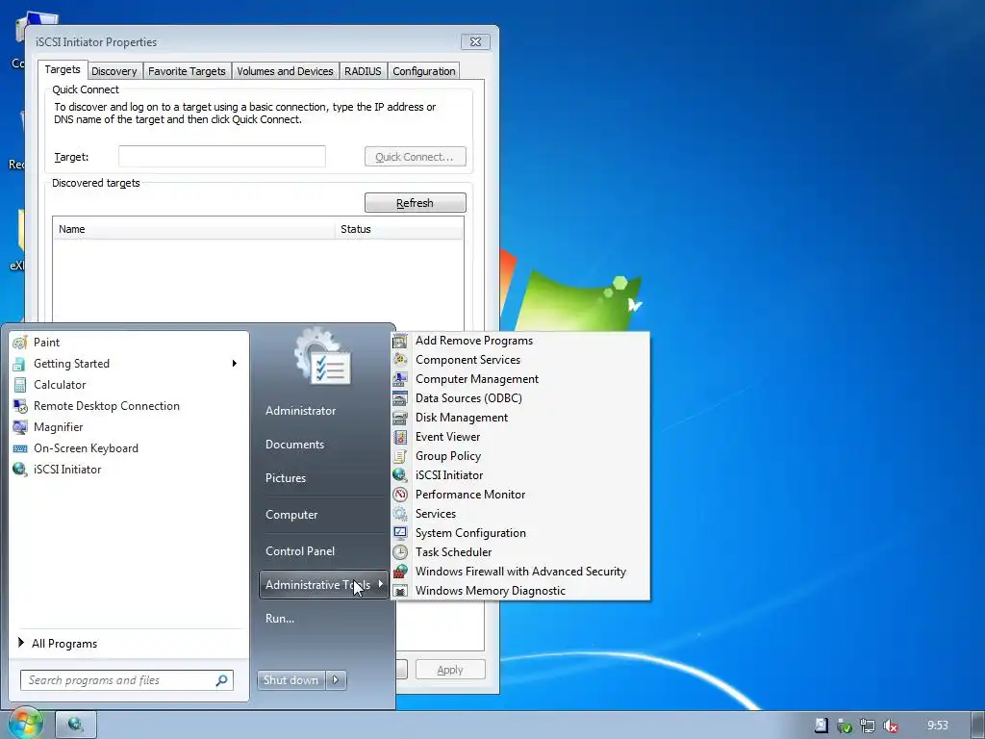Click the user account picture in Start menu
985x739 pixels.
pyautogui.click(x=323, y=357)
